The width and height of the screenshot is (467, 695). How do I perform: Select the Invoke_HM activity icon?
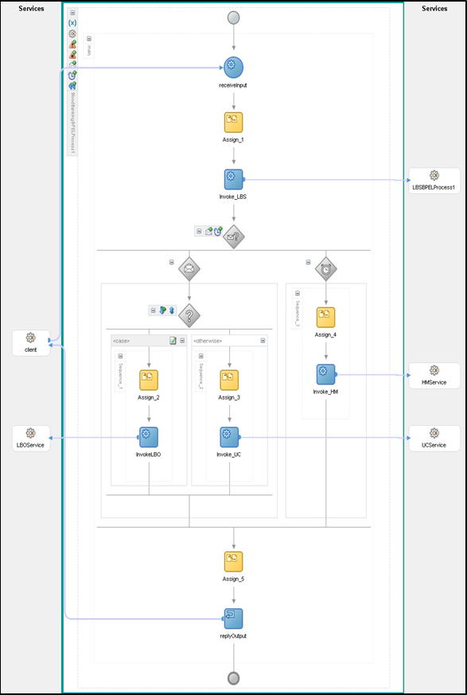(326, 374)
